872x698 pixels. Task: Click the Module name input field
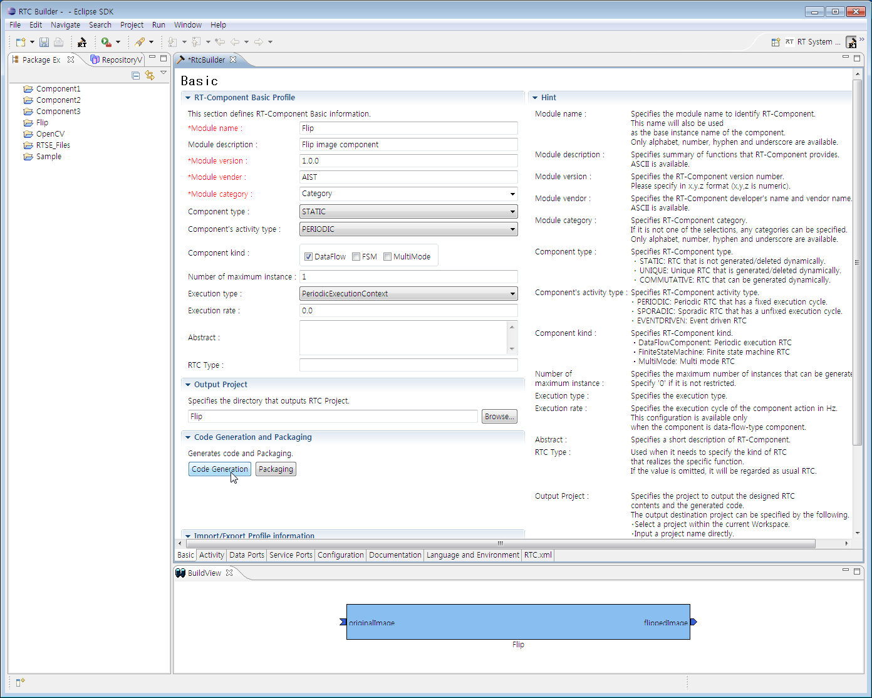point(408,128)
